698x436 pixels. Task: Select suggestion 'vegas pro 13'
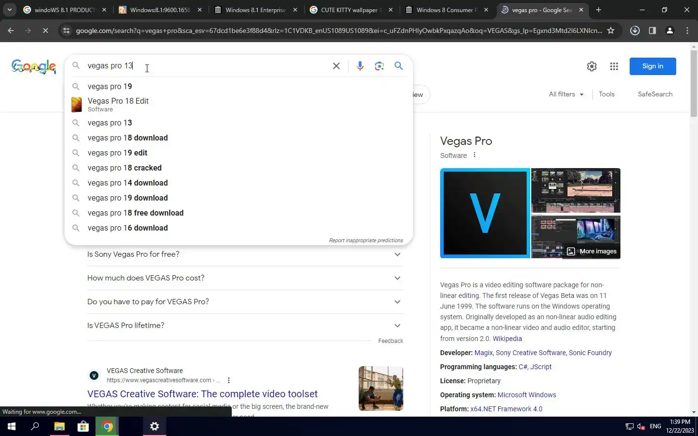pos(238,123)
